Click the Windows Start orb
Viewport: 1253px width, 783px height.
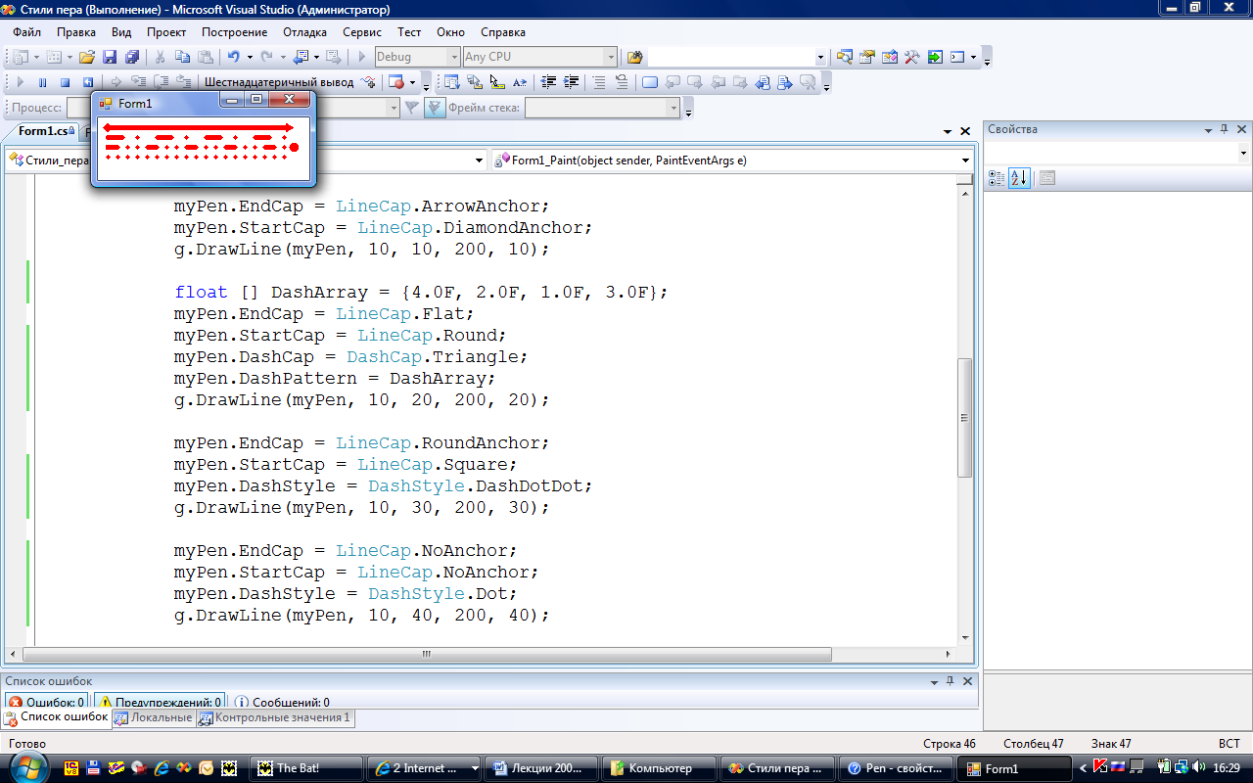pos(28,767)
